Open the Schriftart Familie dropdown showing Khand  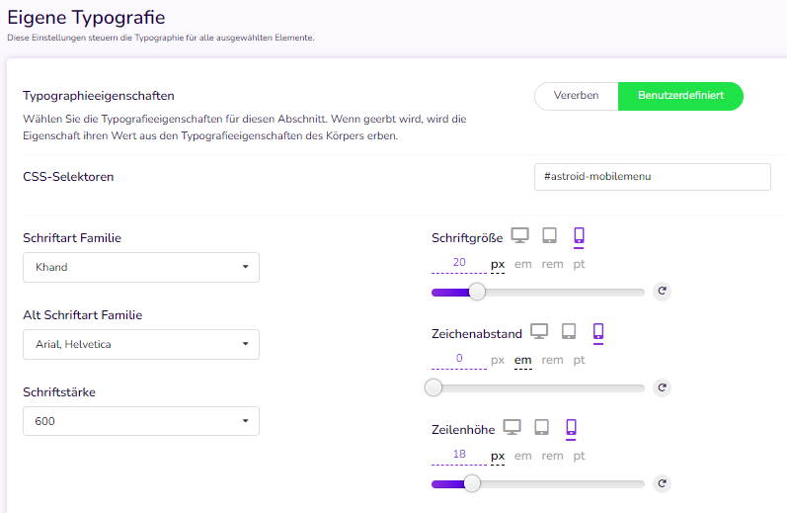point(141,267)
